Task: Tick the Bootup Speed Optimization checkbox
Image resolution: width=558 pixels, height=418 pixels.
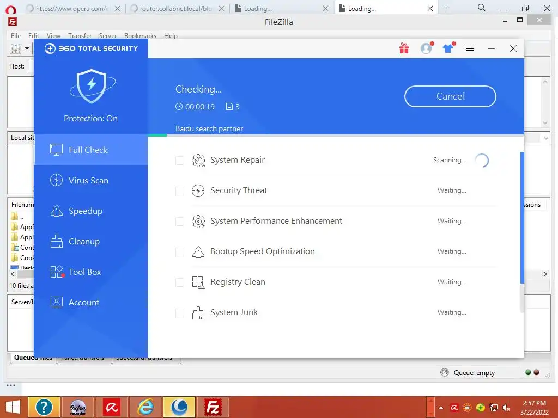Action: click(180, 252)
